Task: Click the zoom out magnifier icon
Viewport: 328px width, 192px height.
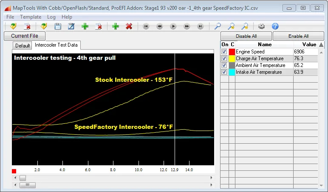Action: 245,26
